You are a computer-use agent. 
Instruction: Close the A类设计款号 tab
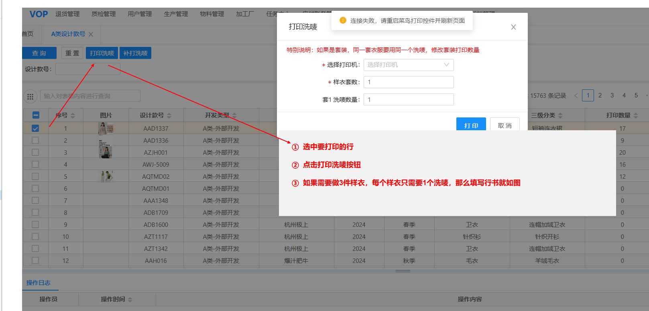pyautogui.click(x=91, y=34)
